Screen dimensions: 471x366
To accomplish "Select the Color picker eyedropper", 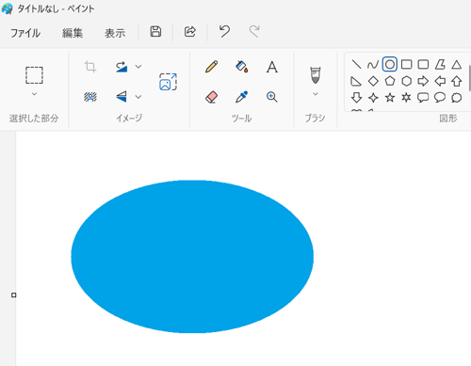I will pyautogui.click(x=242, y=97).
